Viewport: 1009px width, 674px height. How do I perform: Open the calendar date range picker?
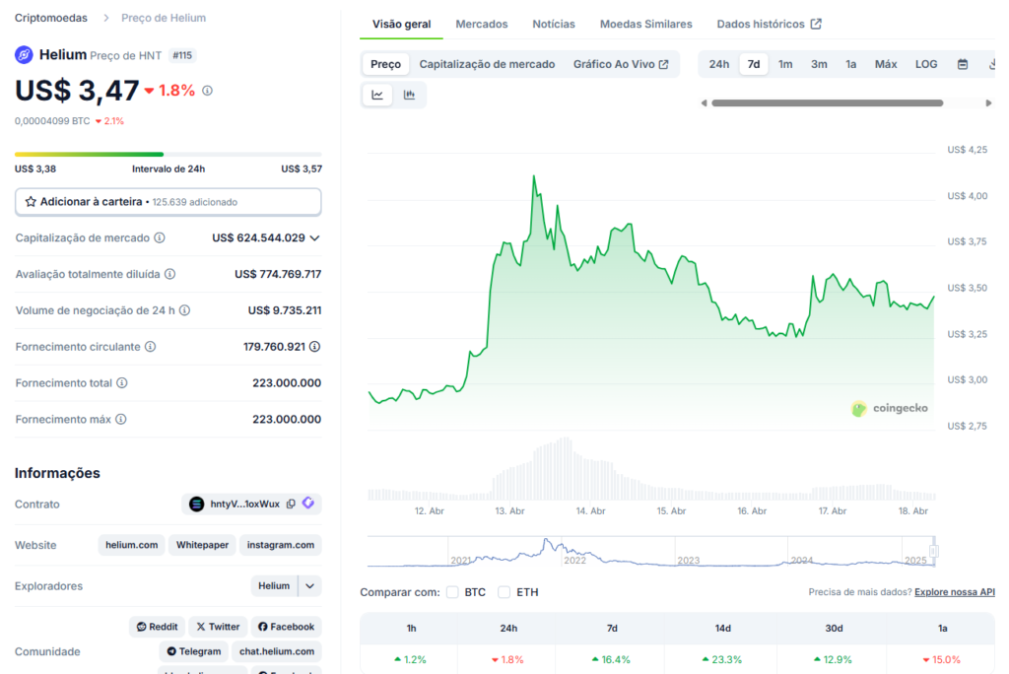(x=963, y=64)
